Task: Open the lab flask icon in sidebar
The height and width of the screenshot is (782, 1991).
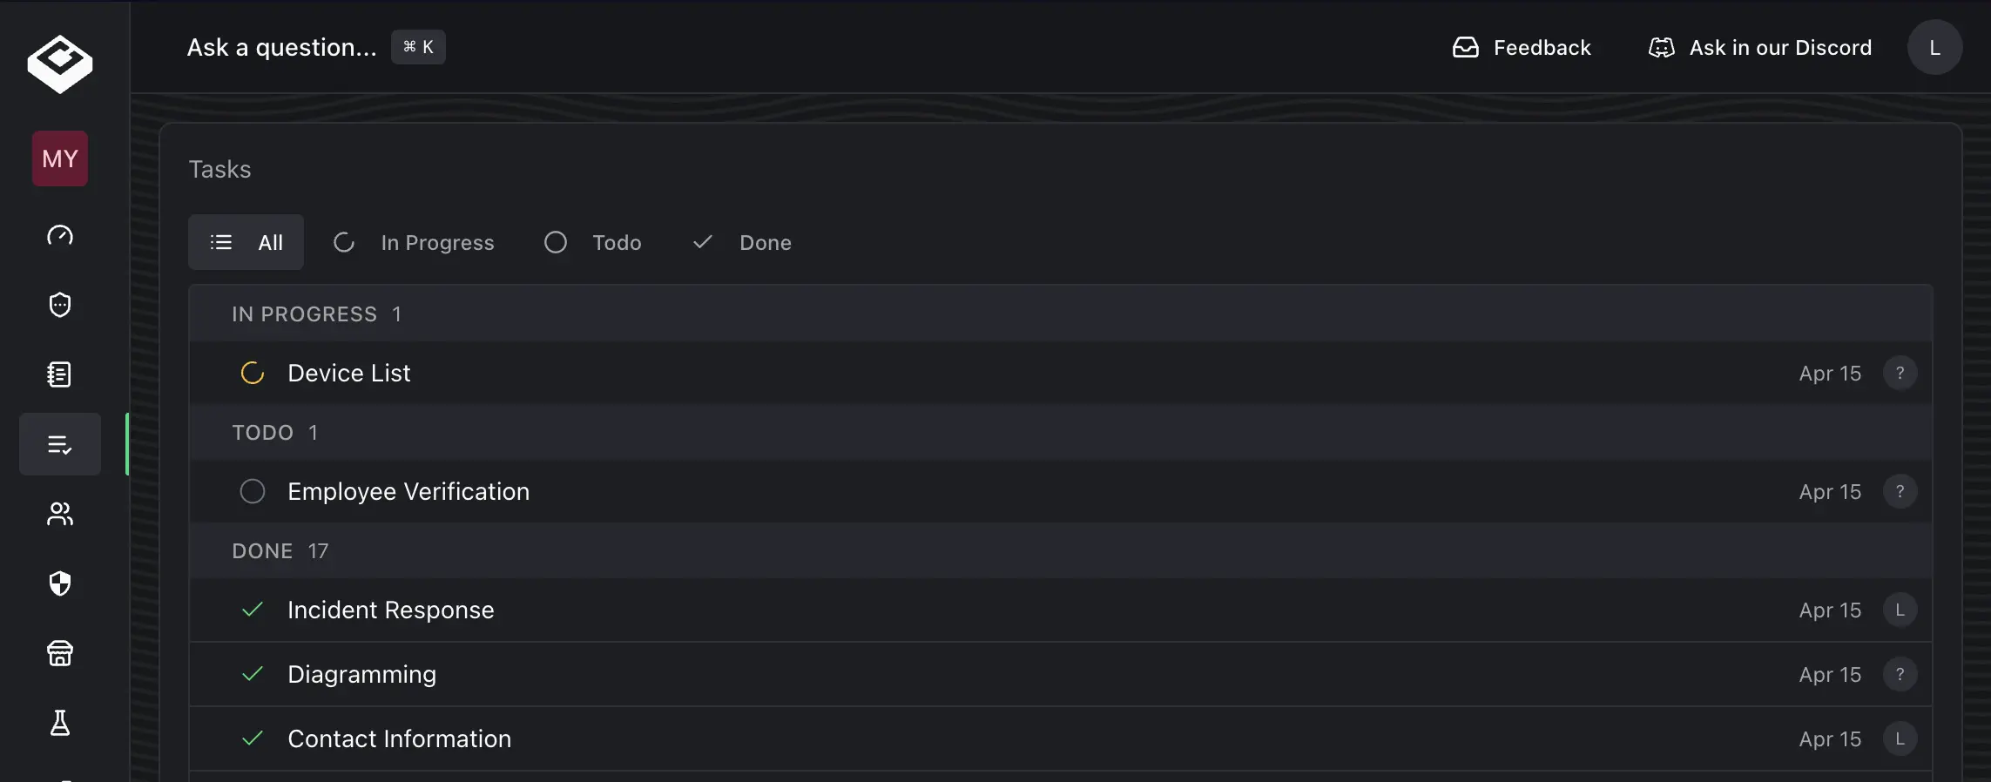Action: 60,723
